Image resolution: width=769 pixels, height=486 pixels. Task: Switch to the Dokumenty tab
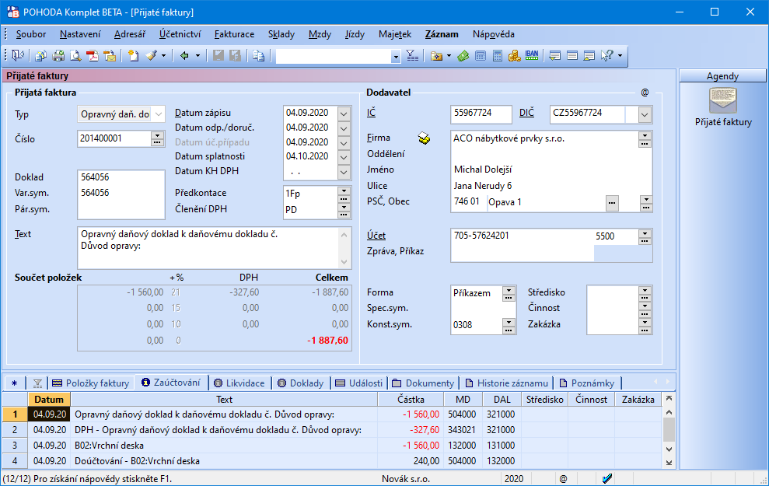click(x=423, y=383)
